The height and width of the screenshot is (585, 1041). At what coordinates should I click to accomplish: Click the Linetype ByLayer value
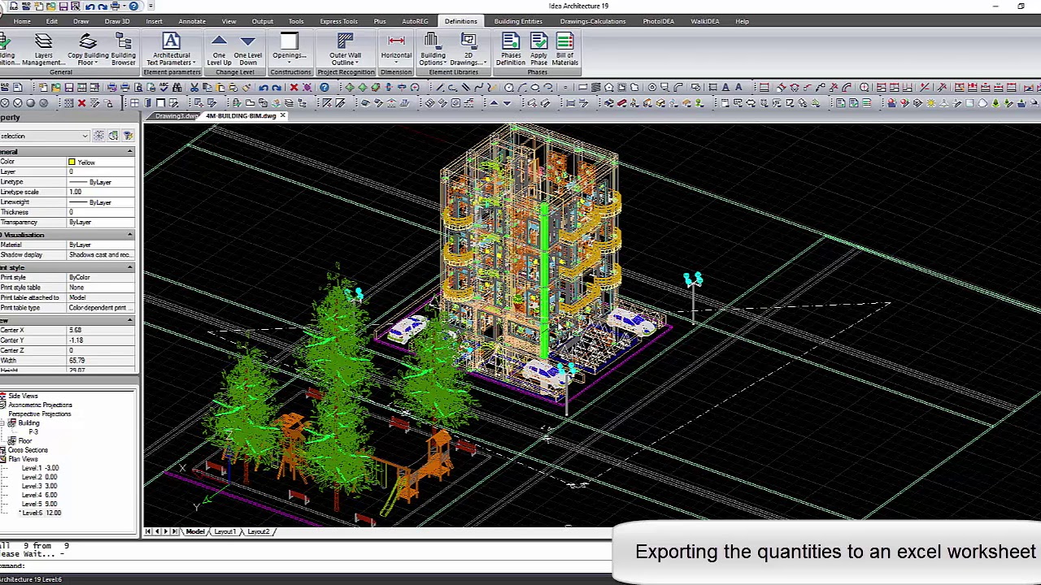(x=101, y=182)
